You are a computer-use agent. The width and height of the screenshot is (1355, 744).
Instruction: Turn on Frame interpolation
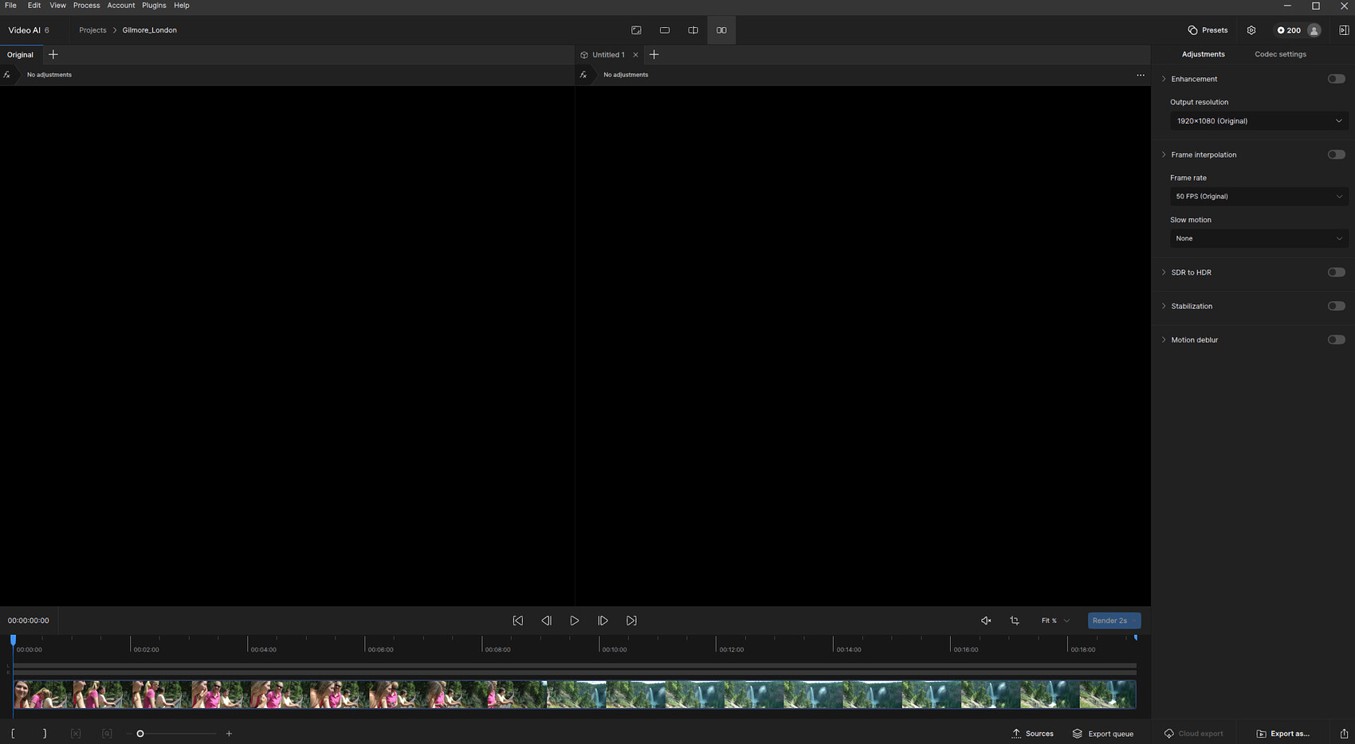(1336, 154)
